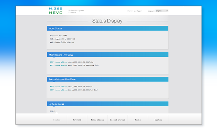Click the 'Language:' label

click(151, 11)
